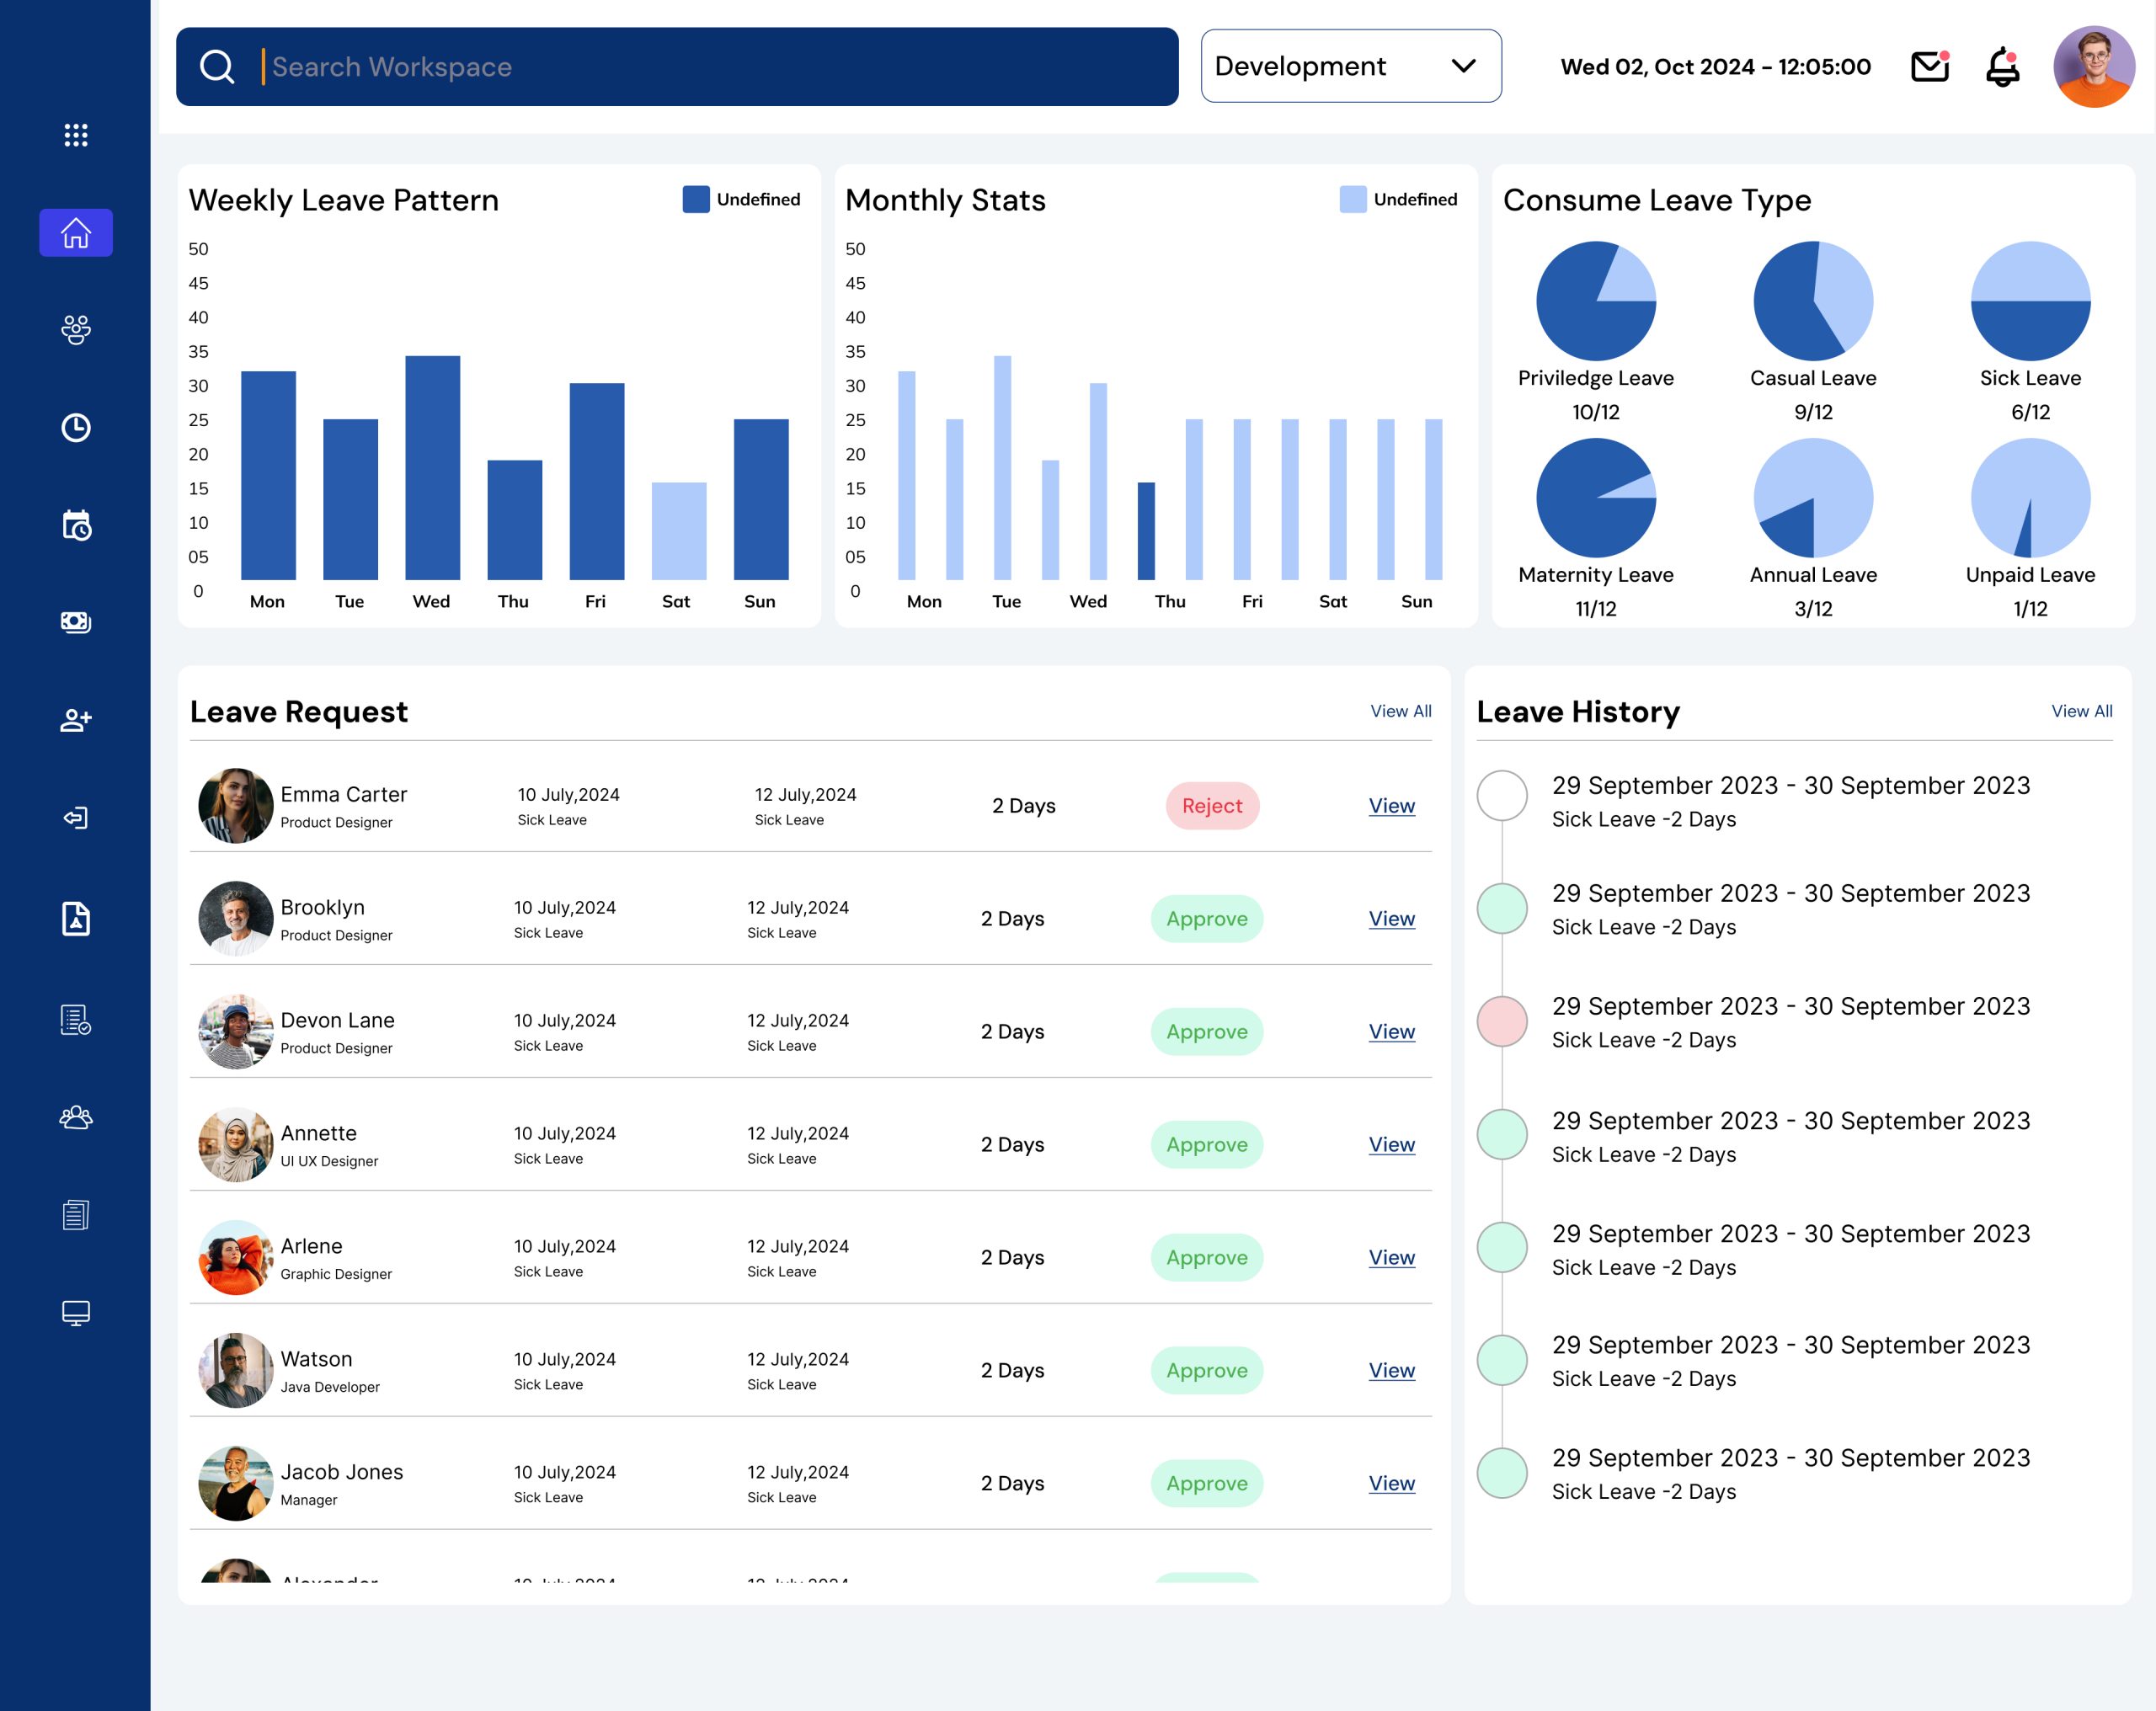2156x1711 pixels.
Task: Toggle Annette leave request approval
Action: tap(1206, 1144)
